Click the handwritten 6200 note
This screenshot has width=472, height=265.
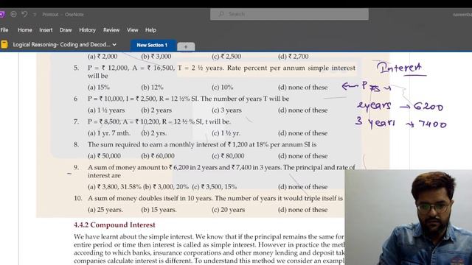[x=428, y=106]
